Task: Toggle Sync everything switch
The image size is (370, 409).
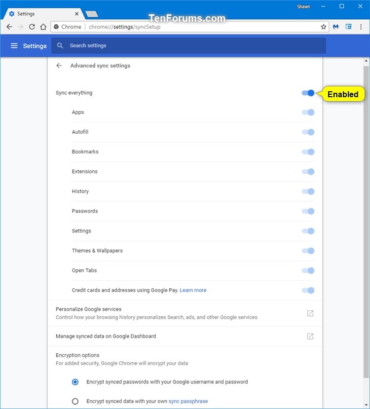Action: pyautogui.click(x=308, y=93)
